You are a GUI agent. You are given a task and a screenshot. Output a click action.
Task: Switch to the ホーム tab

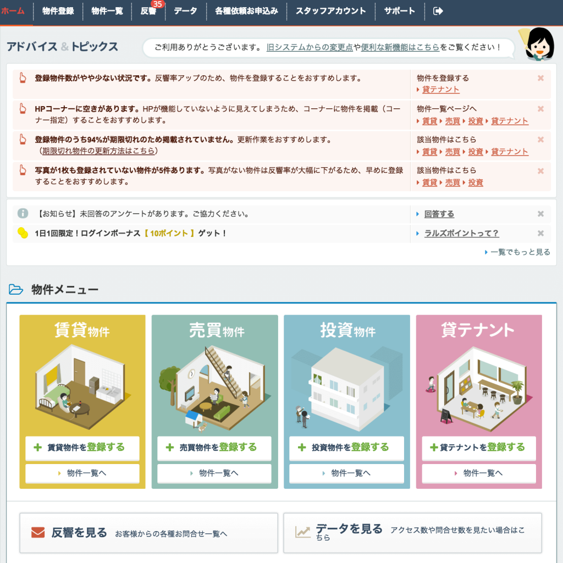(15, 10)
